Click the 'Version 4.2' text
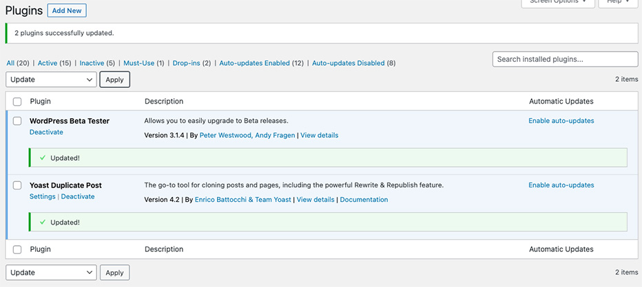 tap(162, 200)
